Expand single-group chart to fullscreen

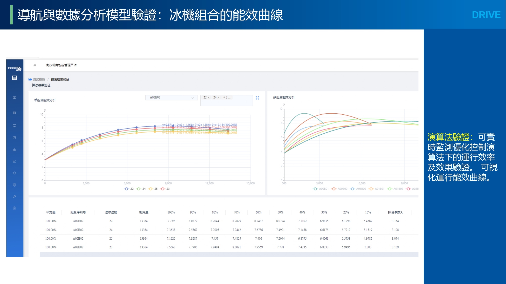[257, 98]
